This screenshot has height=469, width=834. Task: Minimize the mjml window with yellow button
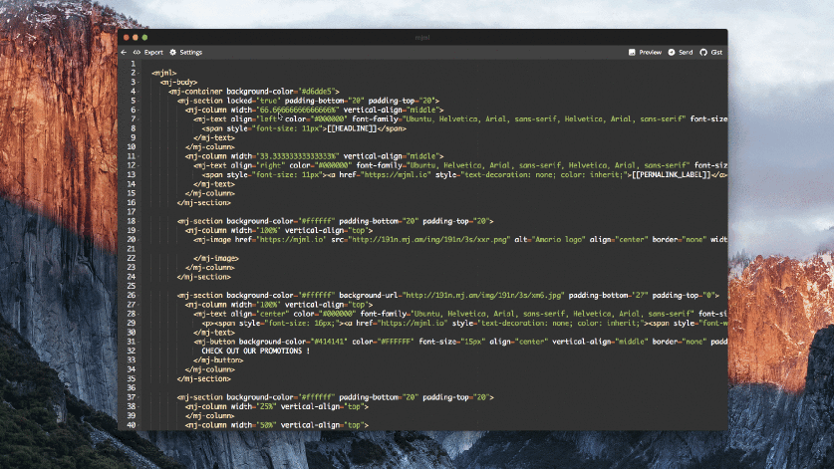[x=136, y=37]
